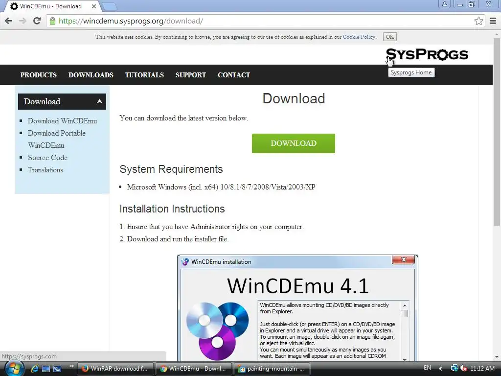The height and width of the screenshot is (376, 501).
Task: Go forward with the browser arrow
Action: coord(23,21)
